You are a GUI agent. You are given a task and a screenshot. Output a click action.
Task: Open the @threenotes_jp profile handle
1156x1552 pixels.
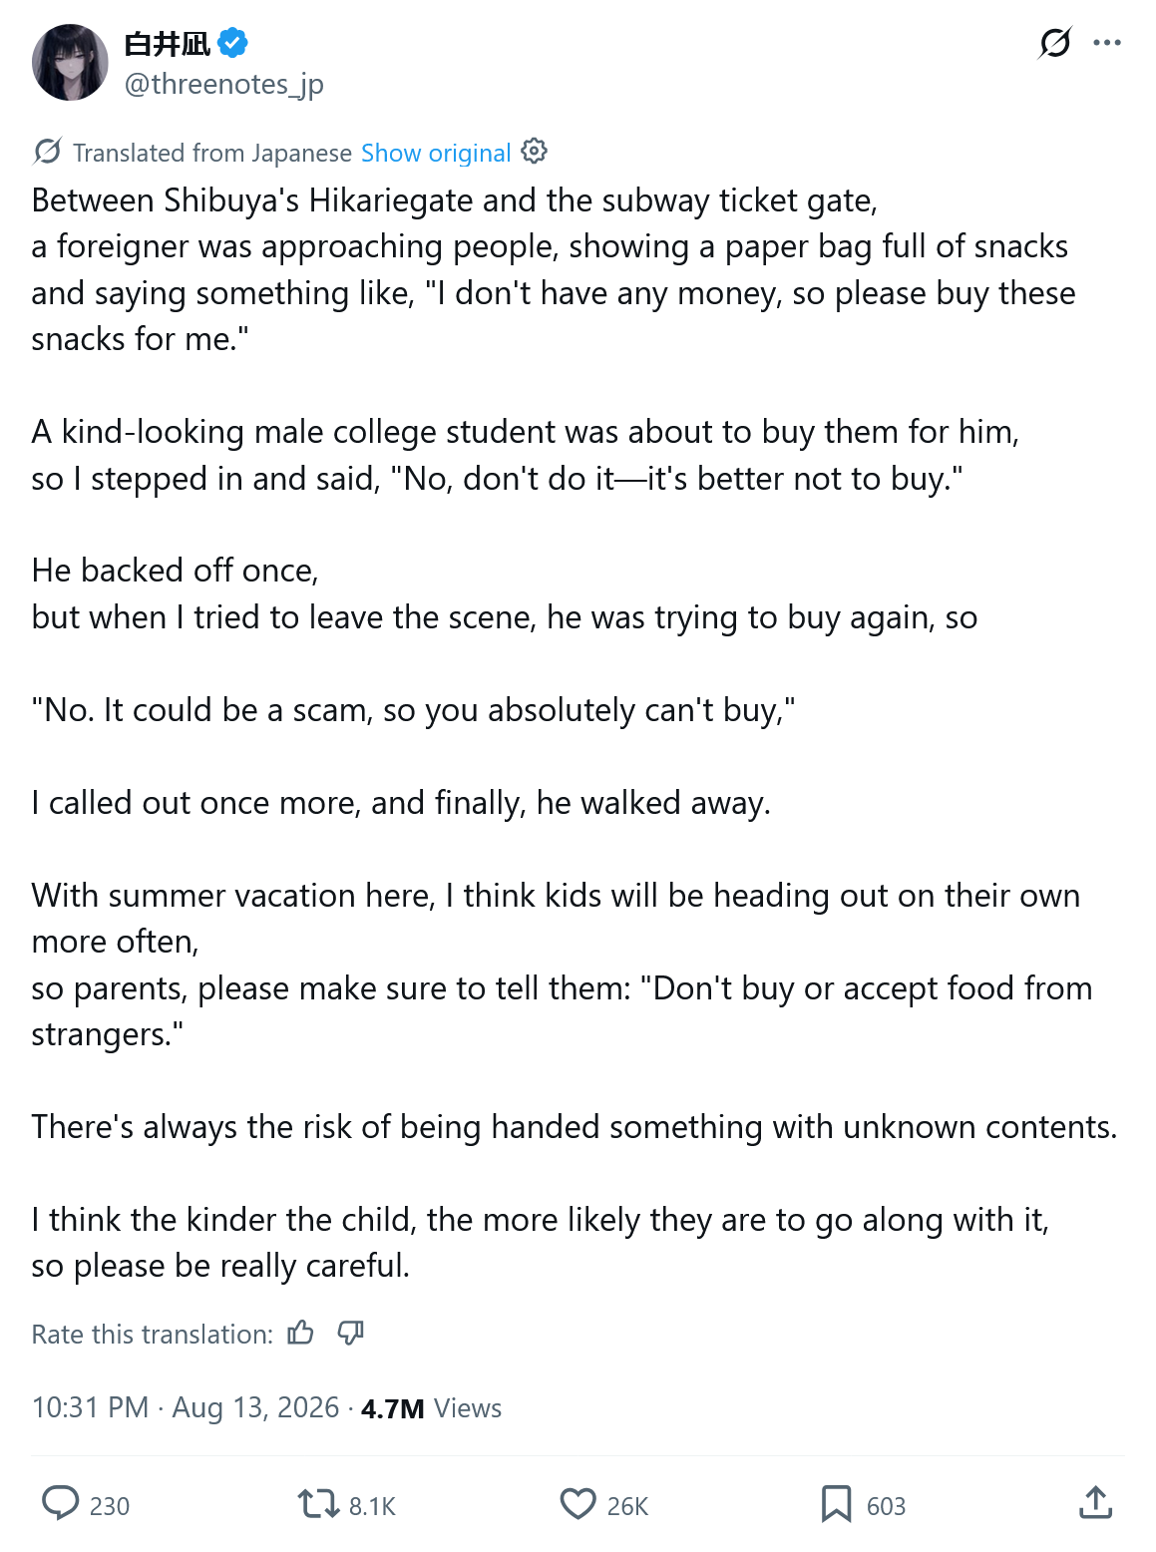(223, 84)
